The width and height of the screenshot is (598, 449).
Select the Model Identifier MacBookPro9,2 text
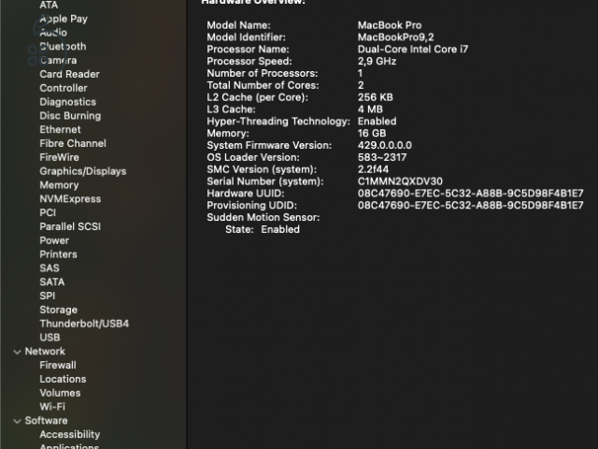pyautogui.click(x=396, y=37)
